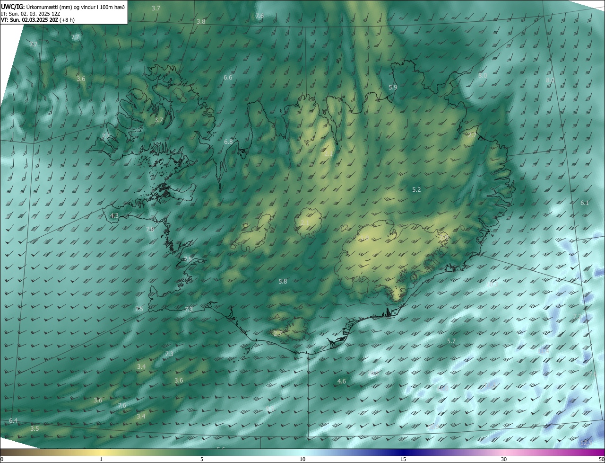Screen dimensions: 605x463
Task: Click the map value 5.8
Action: tap(283, 281)
